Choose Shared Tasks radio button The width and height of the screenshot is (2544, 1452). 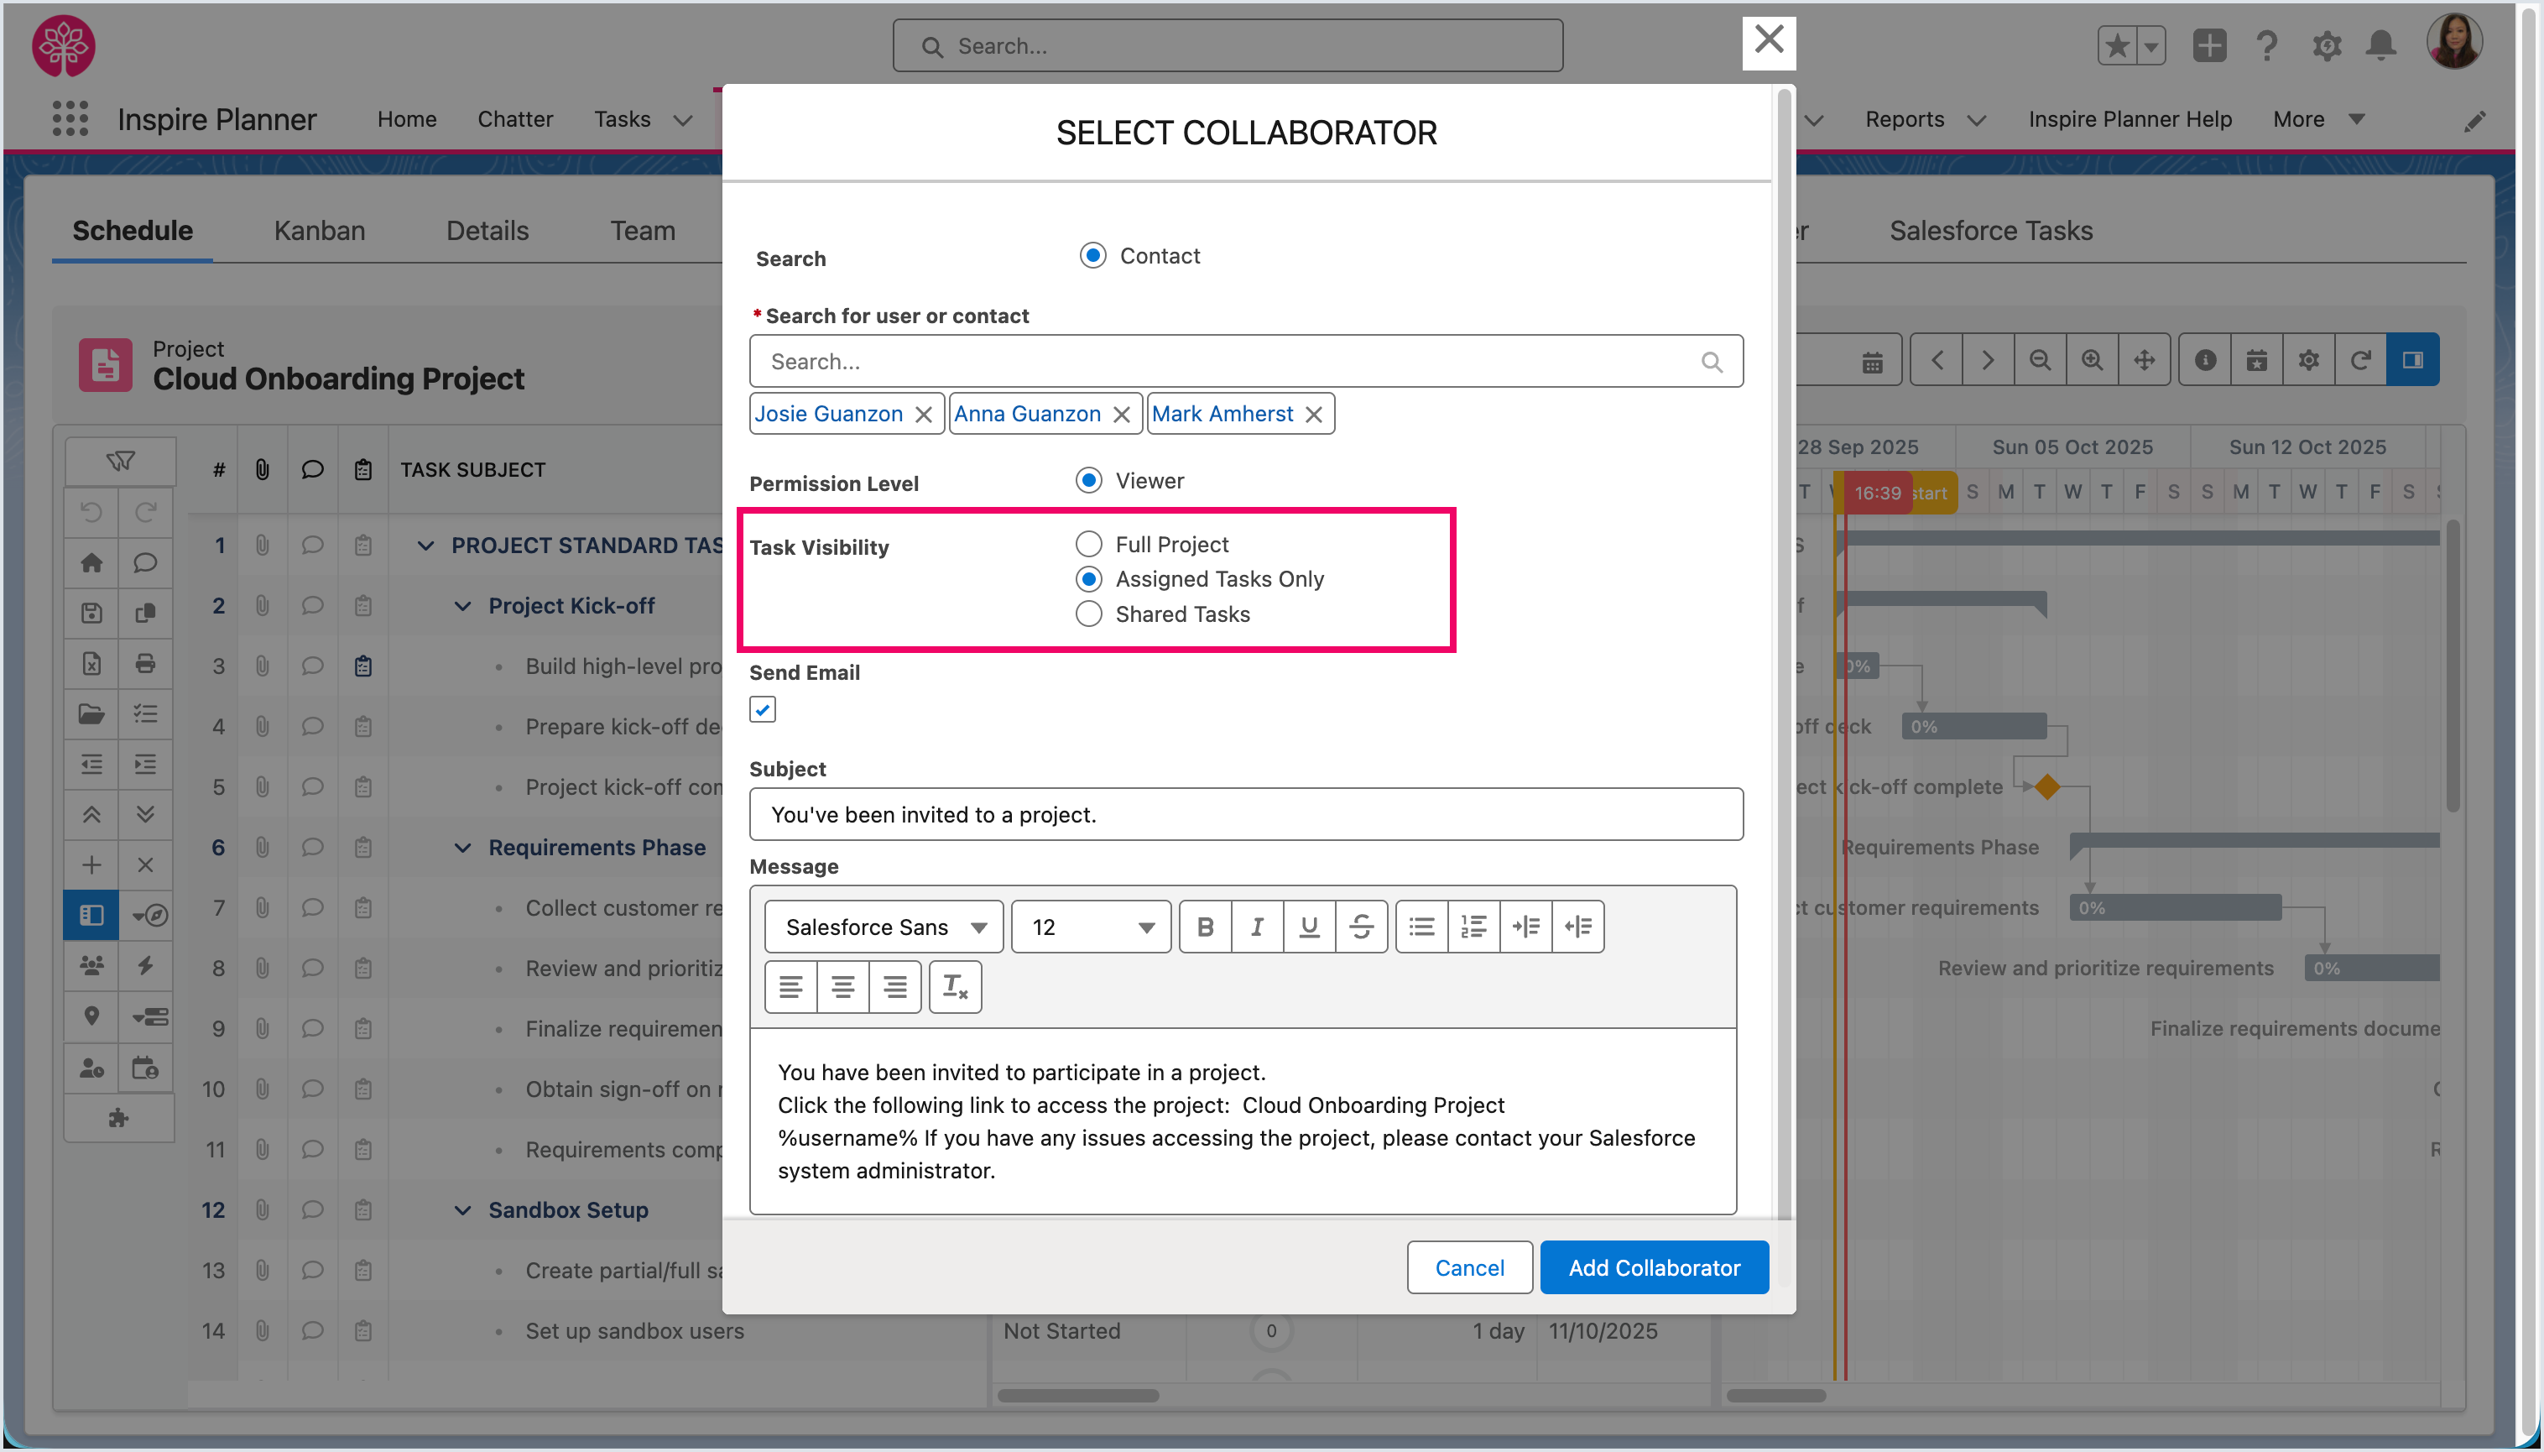point(1088,614)
